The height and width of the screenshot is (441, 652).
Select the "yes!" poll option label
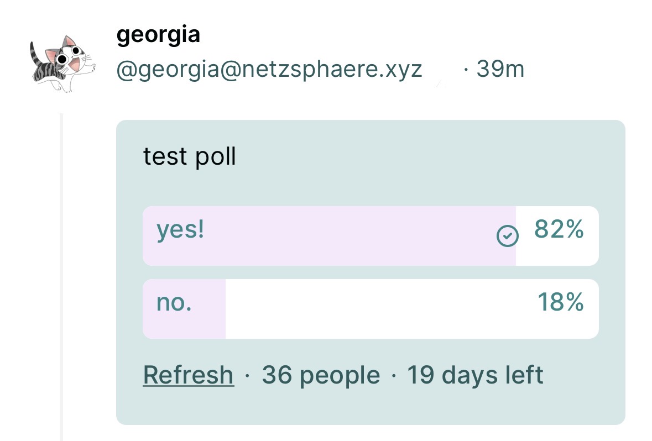(180, 230)
